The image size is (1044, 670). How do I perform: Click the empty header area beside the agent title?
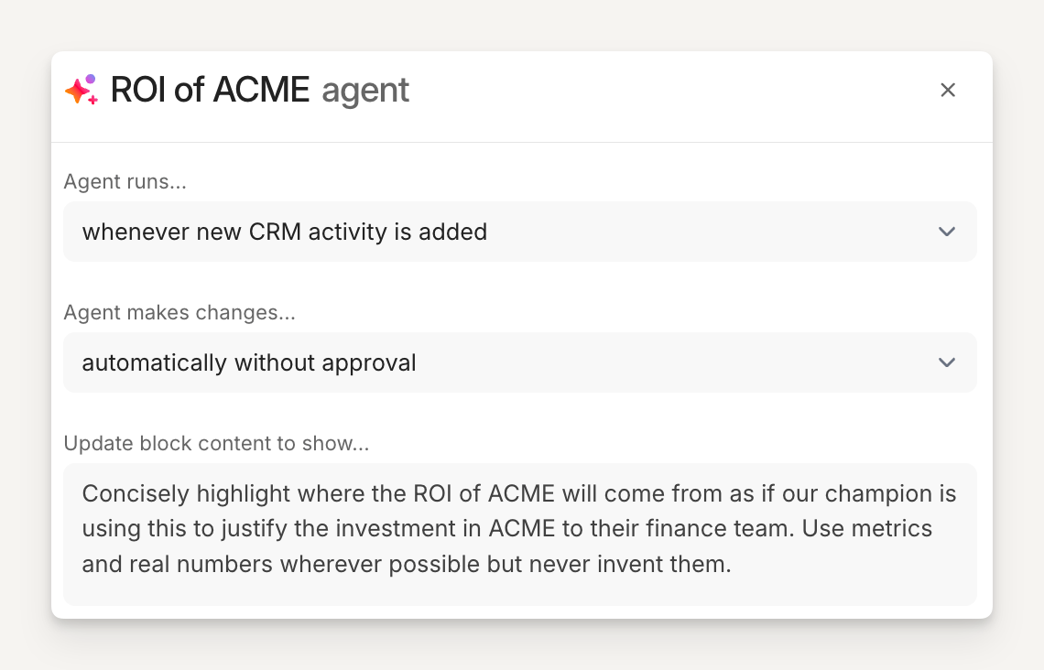coord(659,90)
